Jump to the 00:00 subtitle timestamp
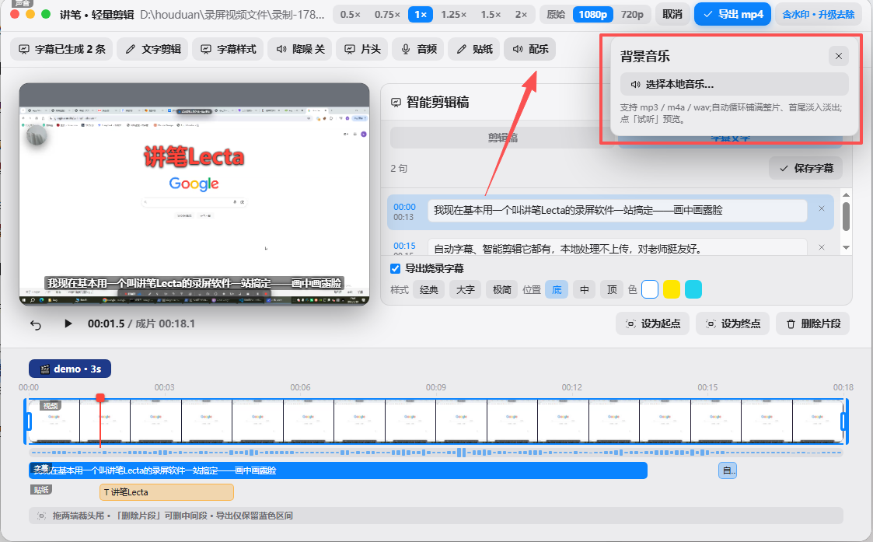This screenshot has width=873, height=542. pos(404,207)
